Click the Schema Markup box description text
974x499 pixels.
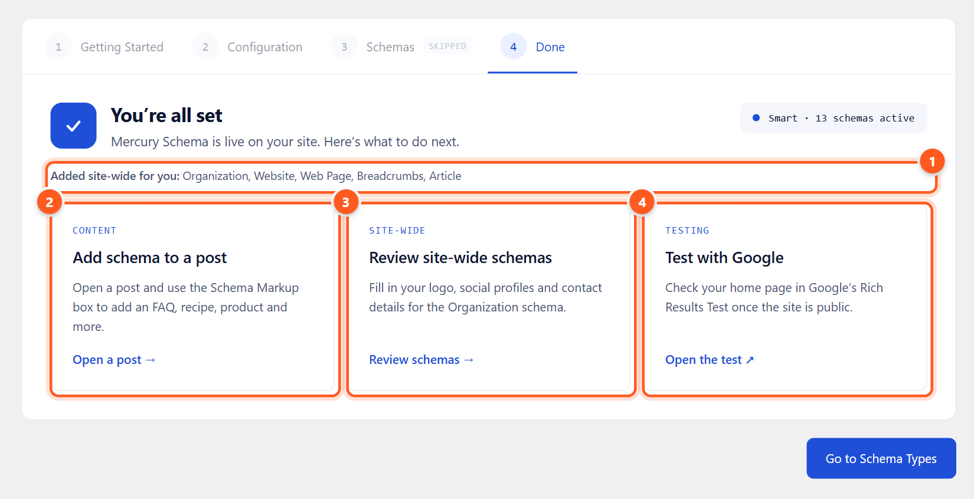[x=186, y=307]
